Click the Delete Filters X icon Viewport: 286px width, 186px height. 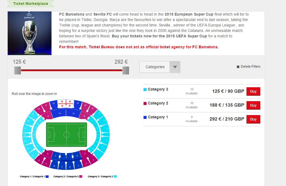pos(238,67)
